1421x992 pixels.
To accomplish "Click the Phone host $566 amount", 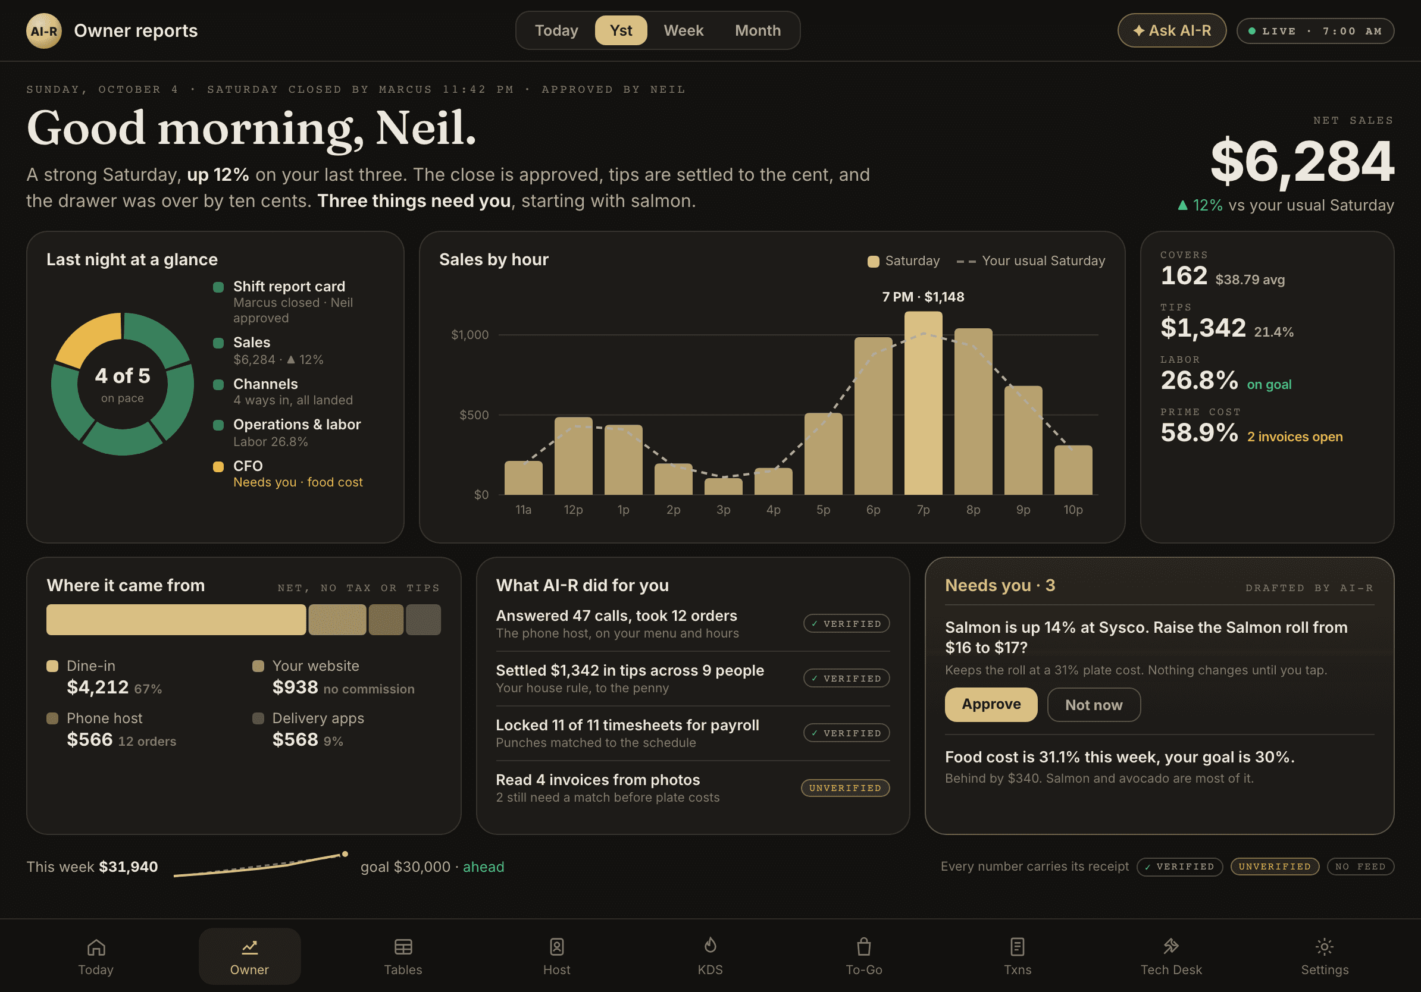I will 90,740.
